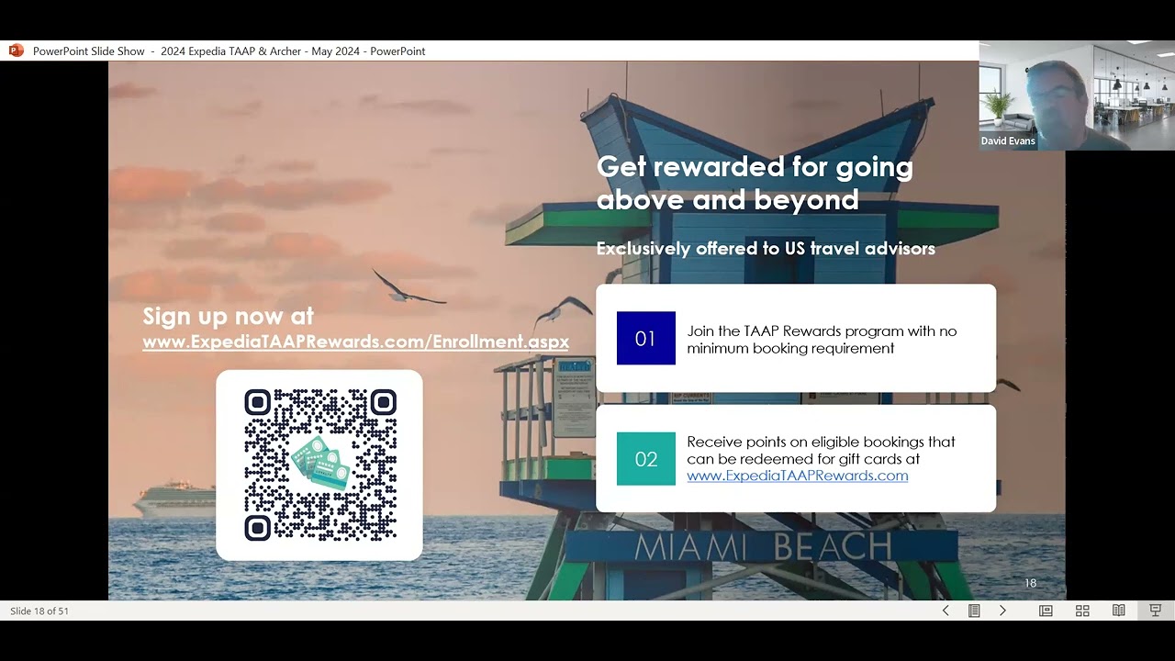The height and width of the screenshot is (661, 1175).
Task: Click the PowerPoint Slide Show window title text
Action: (229, 51)
